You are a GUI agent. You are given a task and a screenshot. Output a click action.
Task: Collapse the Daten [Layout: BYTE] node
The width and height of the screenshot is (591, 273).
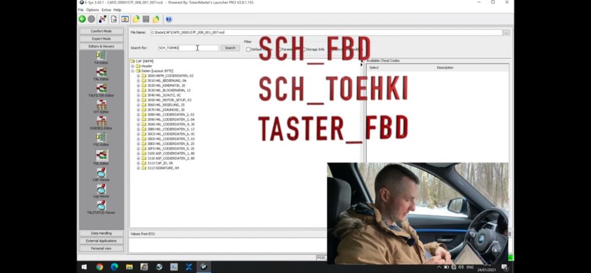coord(132,71)
